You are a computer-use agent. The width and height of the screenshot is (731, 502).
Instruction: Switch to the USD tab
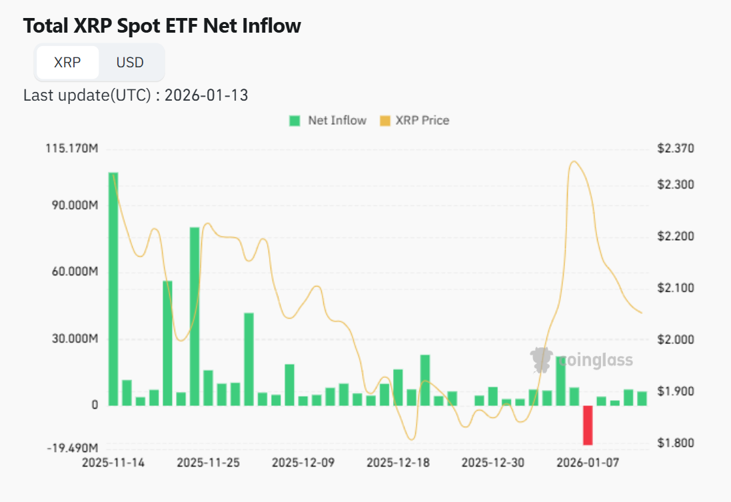pos(130,63)
